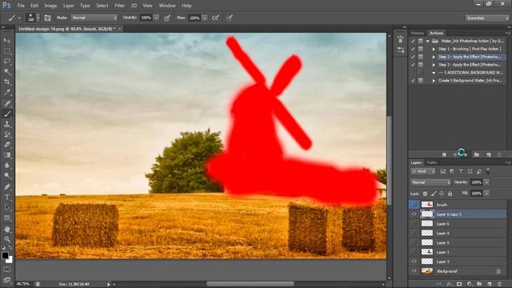Toggle the checkmark for Create 5 Background action

tap(413, 80)
